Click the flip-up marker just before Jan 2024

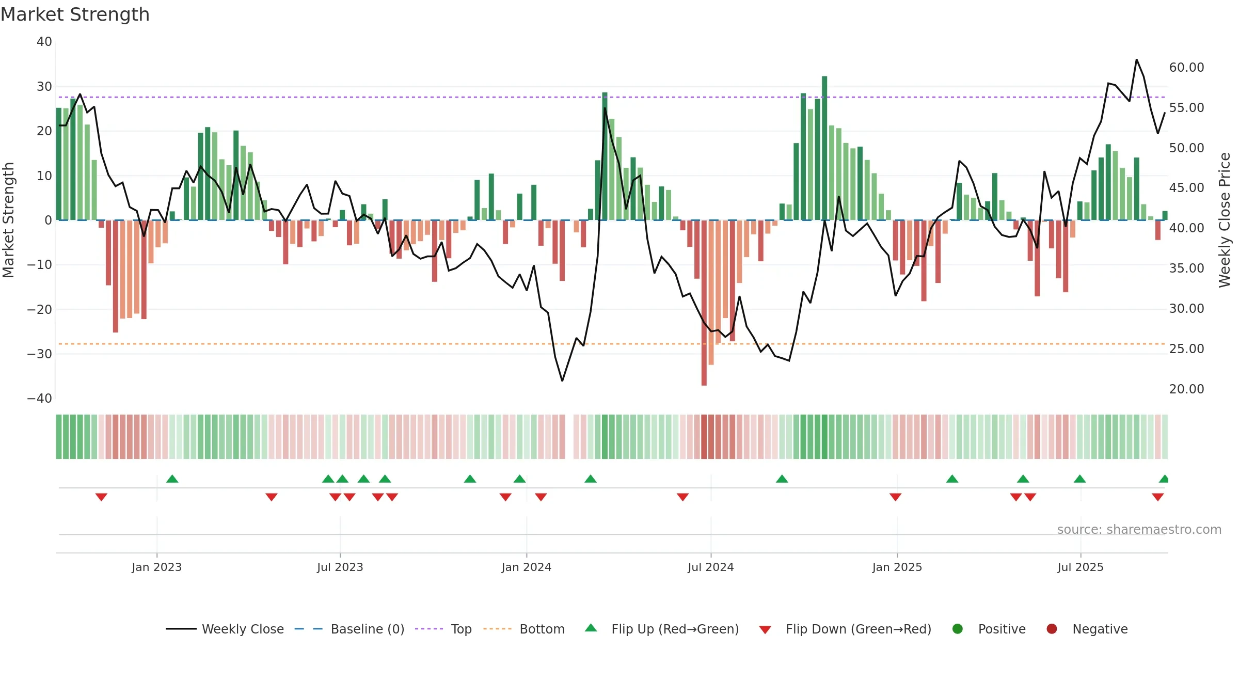point(520,479)
